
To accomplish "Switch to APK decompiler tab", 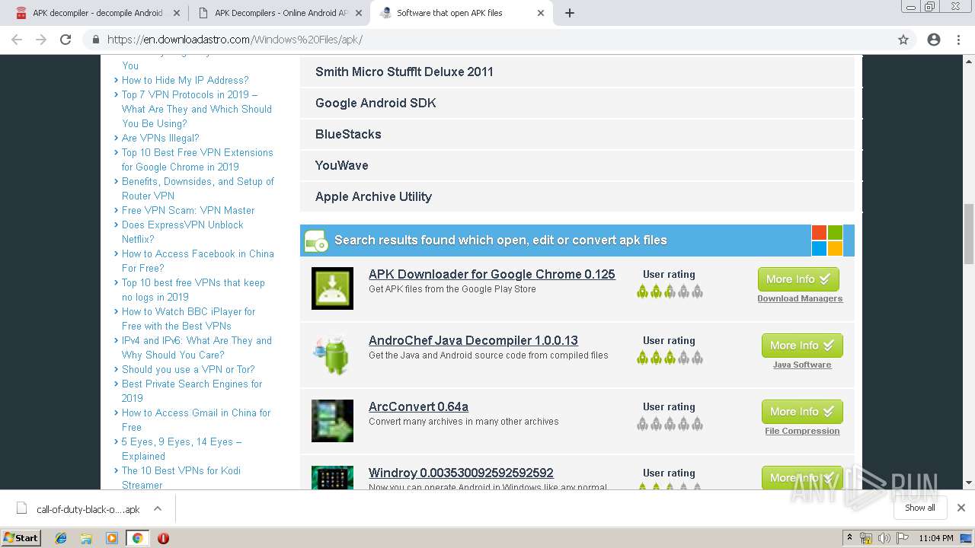I will pos(97,13).
